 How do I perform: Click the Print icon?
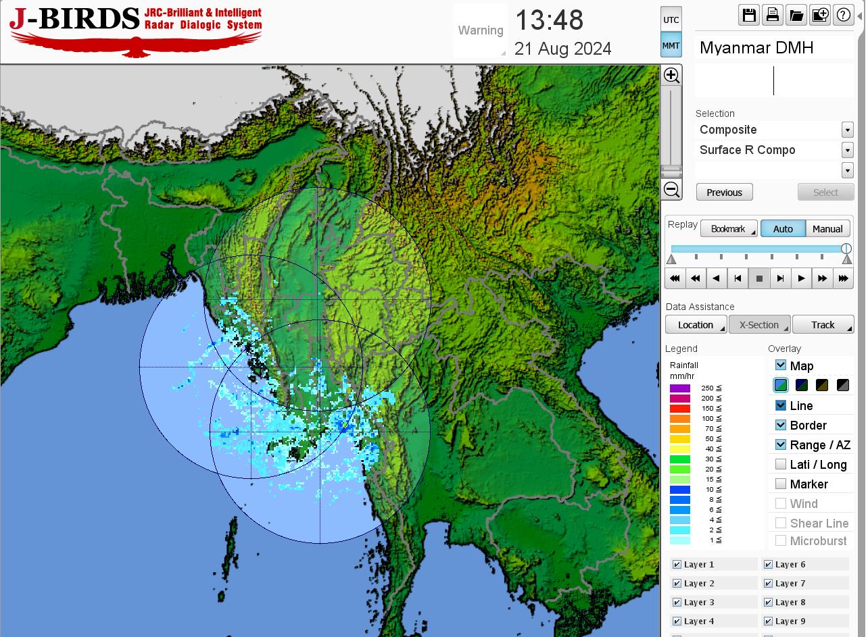point(773,15)
